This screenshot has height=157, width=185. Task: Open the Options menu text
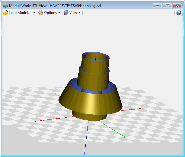click(x=50, y=13)
